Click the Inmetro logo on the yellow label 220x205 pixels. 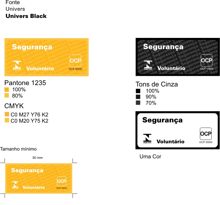click(x=17, y=65)
